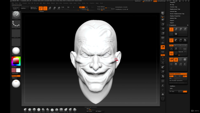
Task: Expand the Texture Map subpalette
Action: (x=173, y=7)
